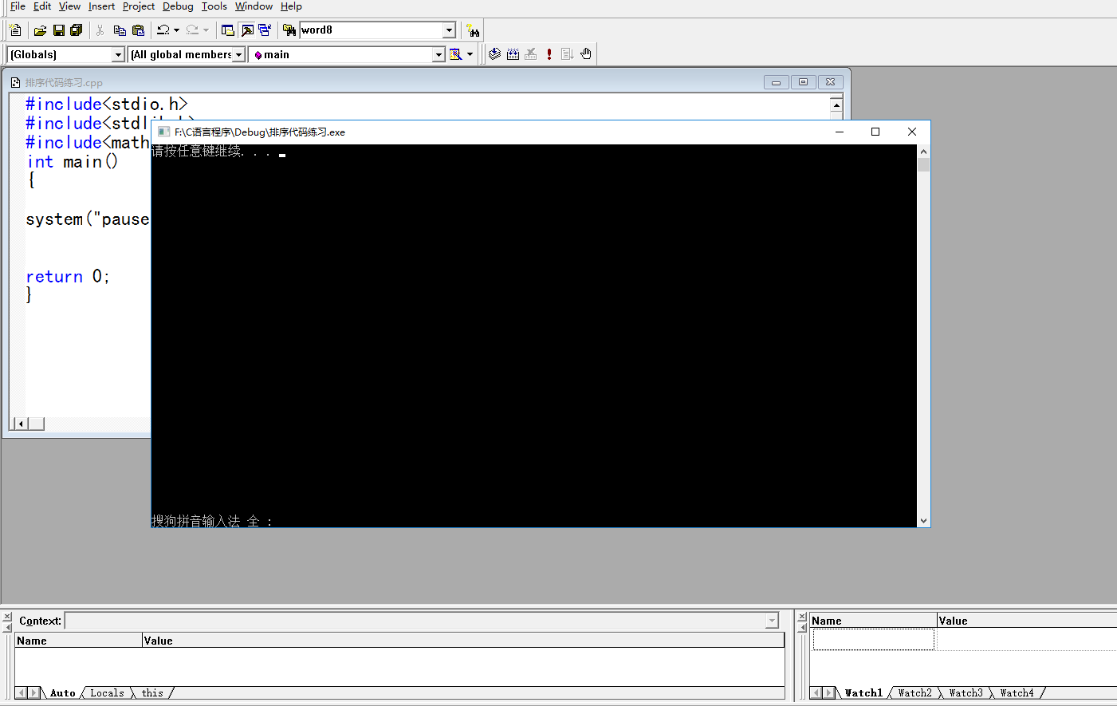This screenshot has width=1117, height=706.
Task: Open the Tools menu
Action: [214, 6]
